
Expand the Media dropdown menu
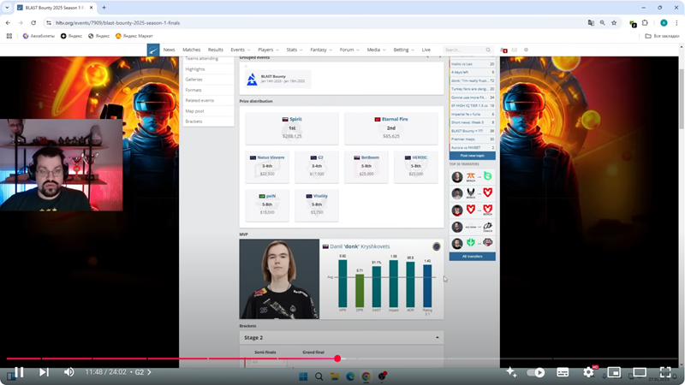[x=376, y=50]
